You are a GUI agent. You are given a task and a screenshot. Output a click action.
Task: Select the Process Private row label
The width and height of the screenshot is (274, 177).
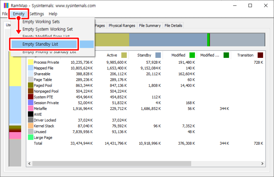click(46, 62)
